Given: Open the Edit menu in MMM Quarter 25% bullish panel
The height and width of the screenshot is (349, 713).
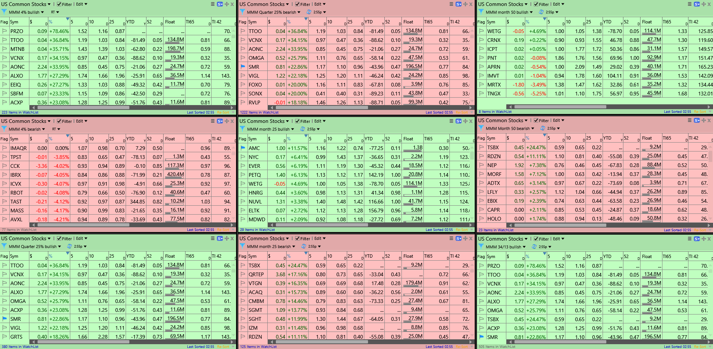Looking at the screenshot, I should (82, 238).
